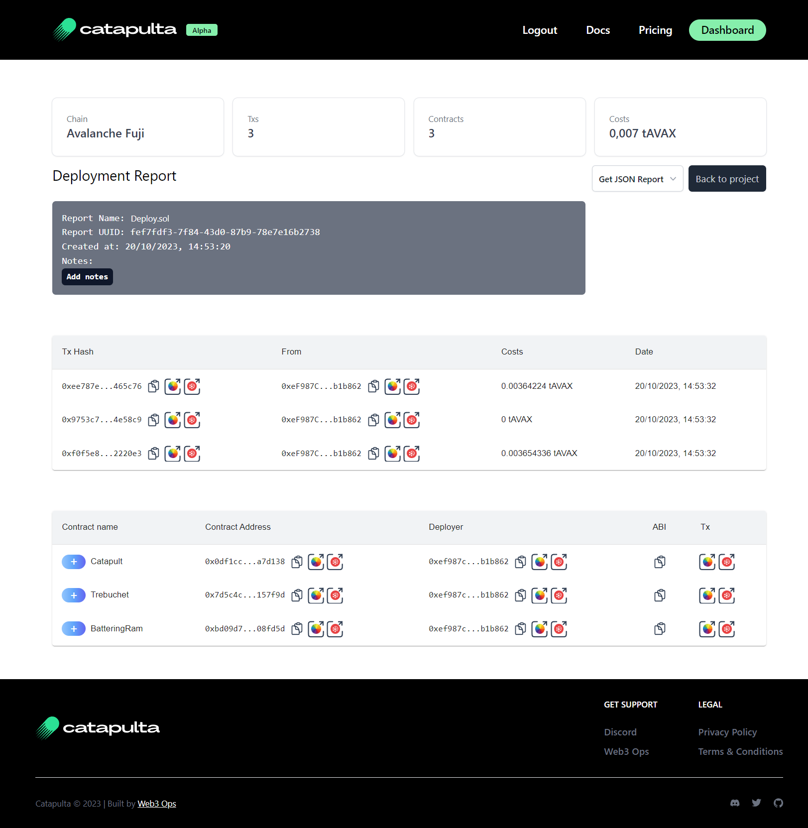Click the Avalanche Fuji chain card
The width and height of the screenshot is (808, 828).
pos(138,127)
